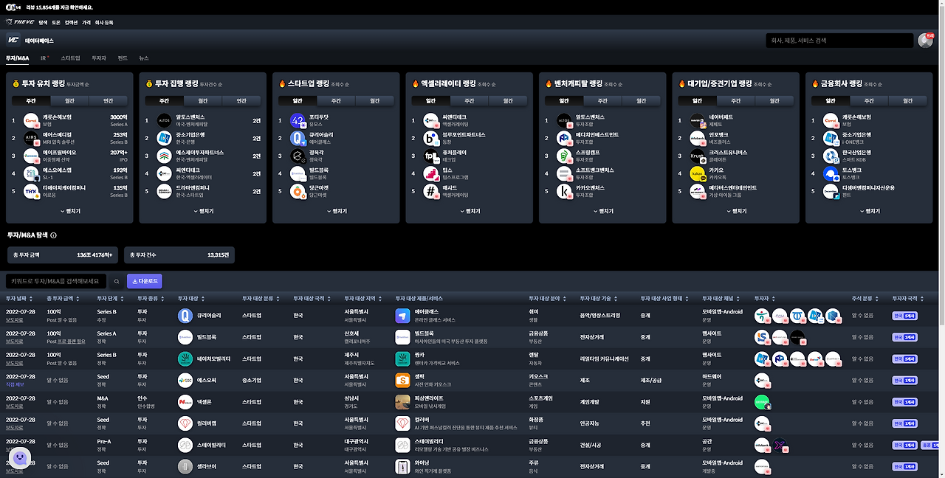The width and height of the screenshot is (945, 478).
Task: Click the 캐롯손해보험 logo in 투자 유치 랭킹
Action: point(31,119)
